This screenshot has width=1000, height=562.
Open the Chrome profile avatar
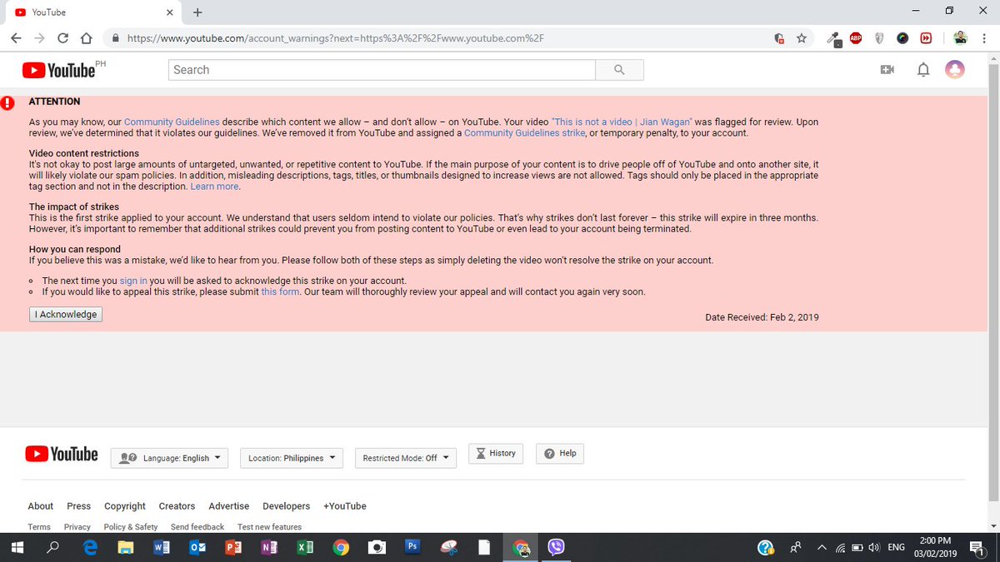[x=960, y=38]
